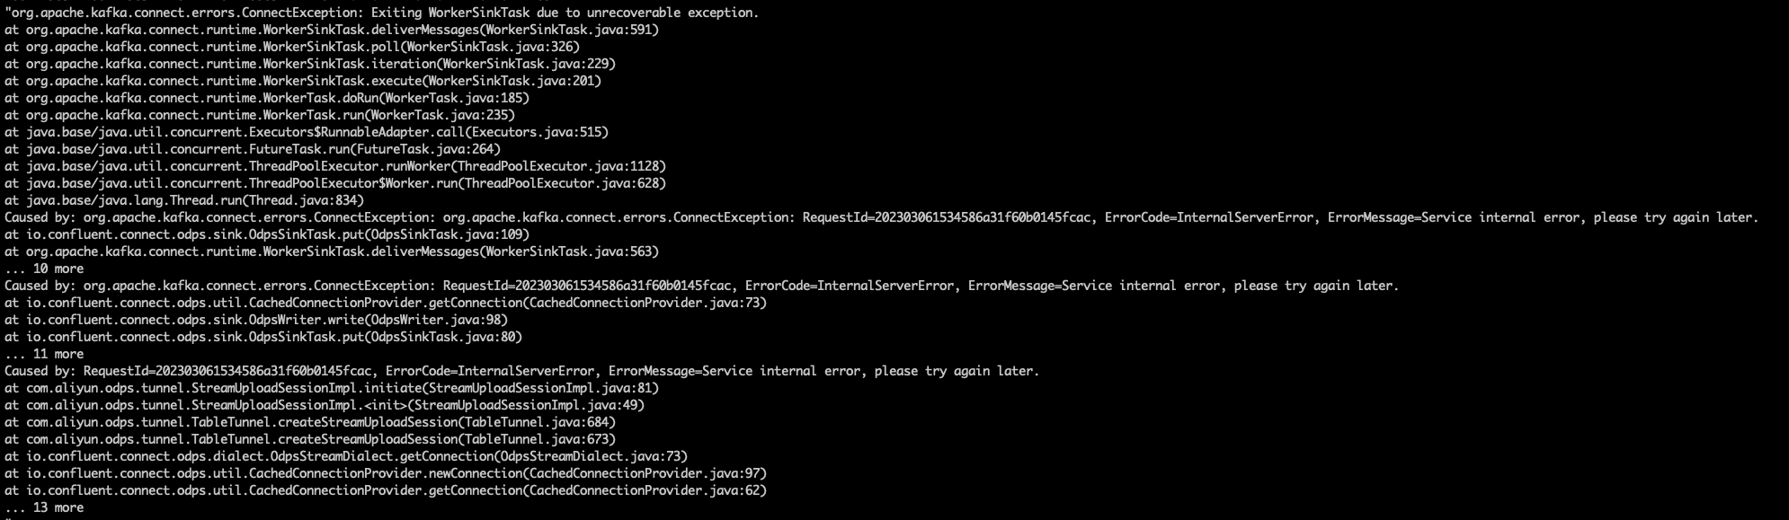This screenshot has height=520, width=1789.
Task: Click the StreamUploadSessionImpl.initiate line
Action: point(332,388)
